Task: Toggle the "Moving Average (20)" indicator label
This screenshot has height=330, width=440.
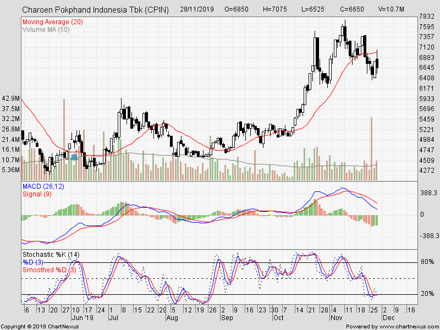Action: pos(53,21)
